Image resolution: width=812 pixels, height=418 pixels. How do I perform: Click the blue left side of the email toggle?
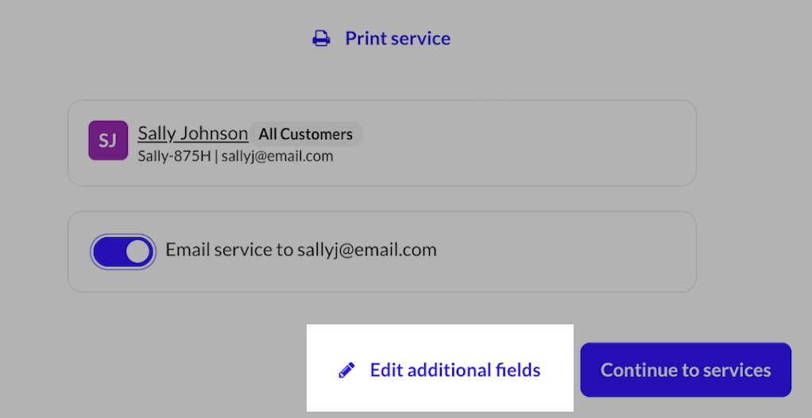109,251
